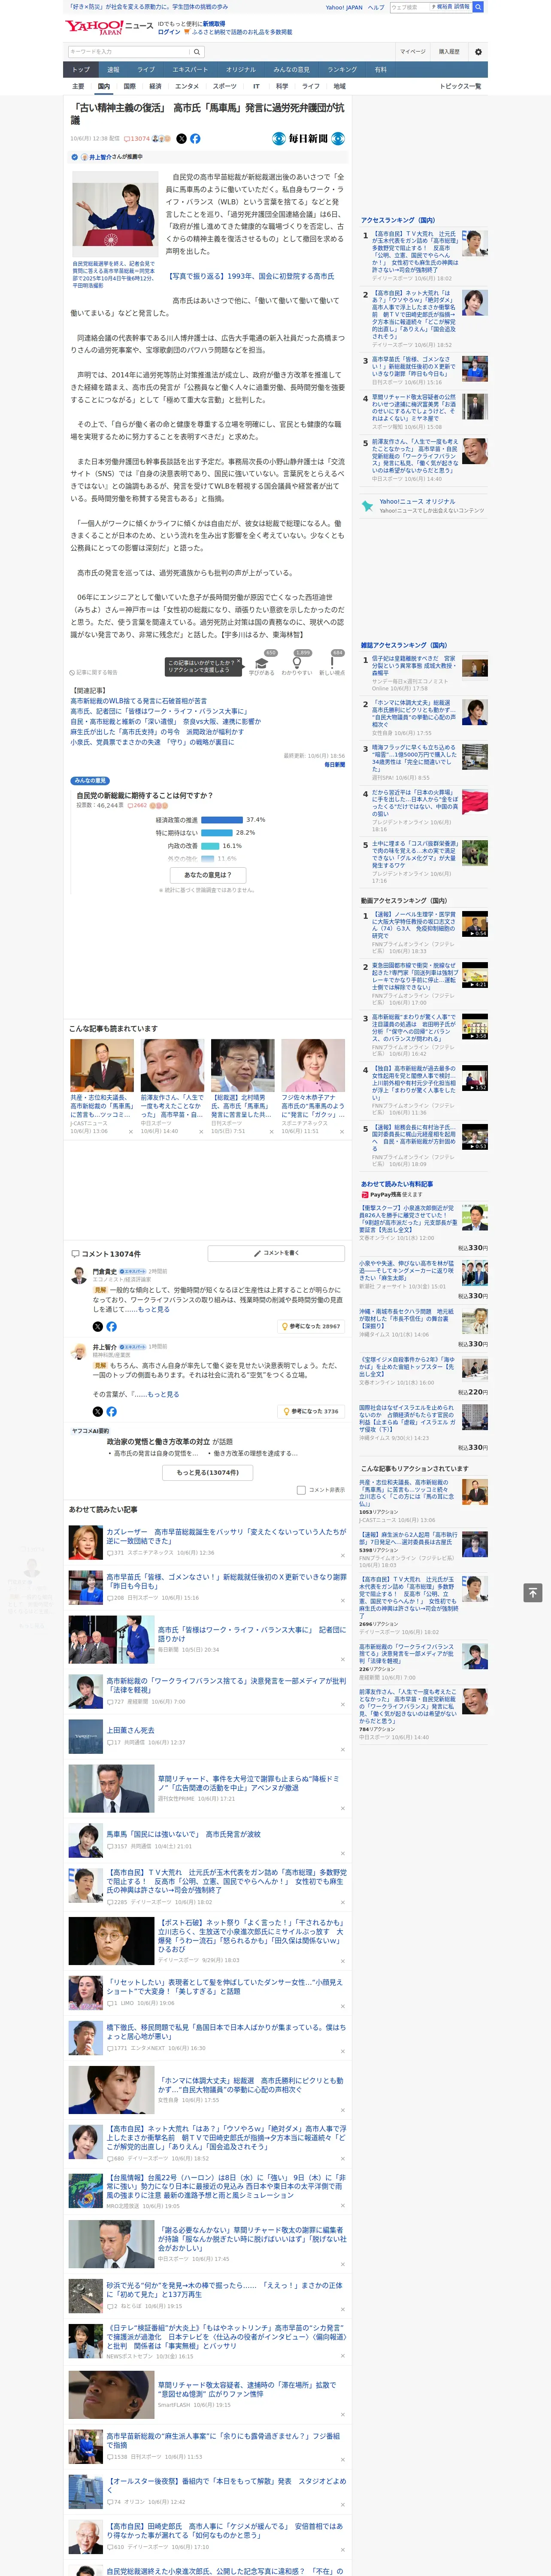Screen dimensions: 551x2576
Task: Open トピックス一覧 list
Action: pos(460,86)
